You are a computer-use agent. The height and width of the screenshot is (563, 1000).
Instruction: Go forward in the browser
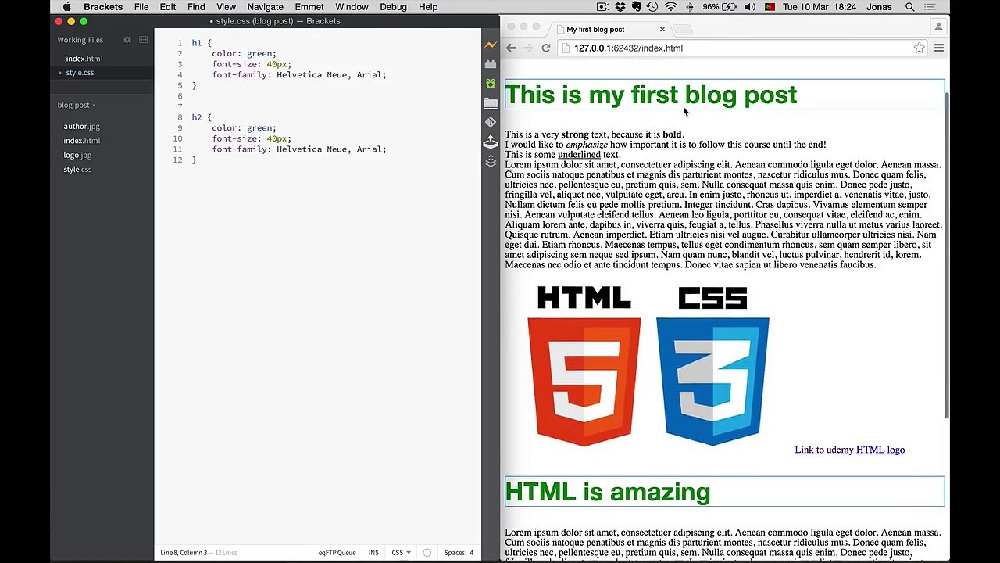pos(528,48)
